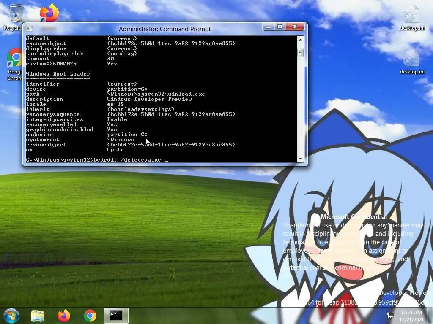433x324 pixels.
Task: Click the console scrollbar up arrow
Action: (301, 40)
